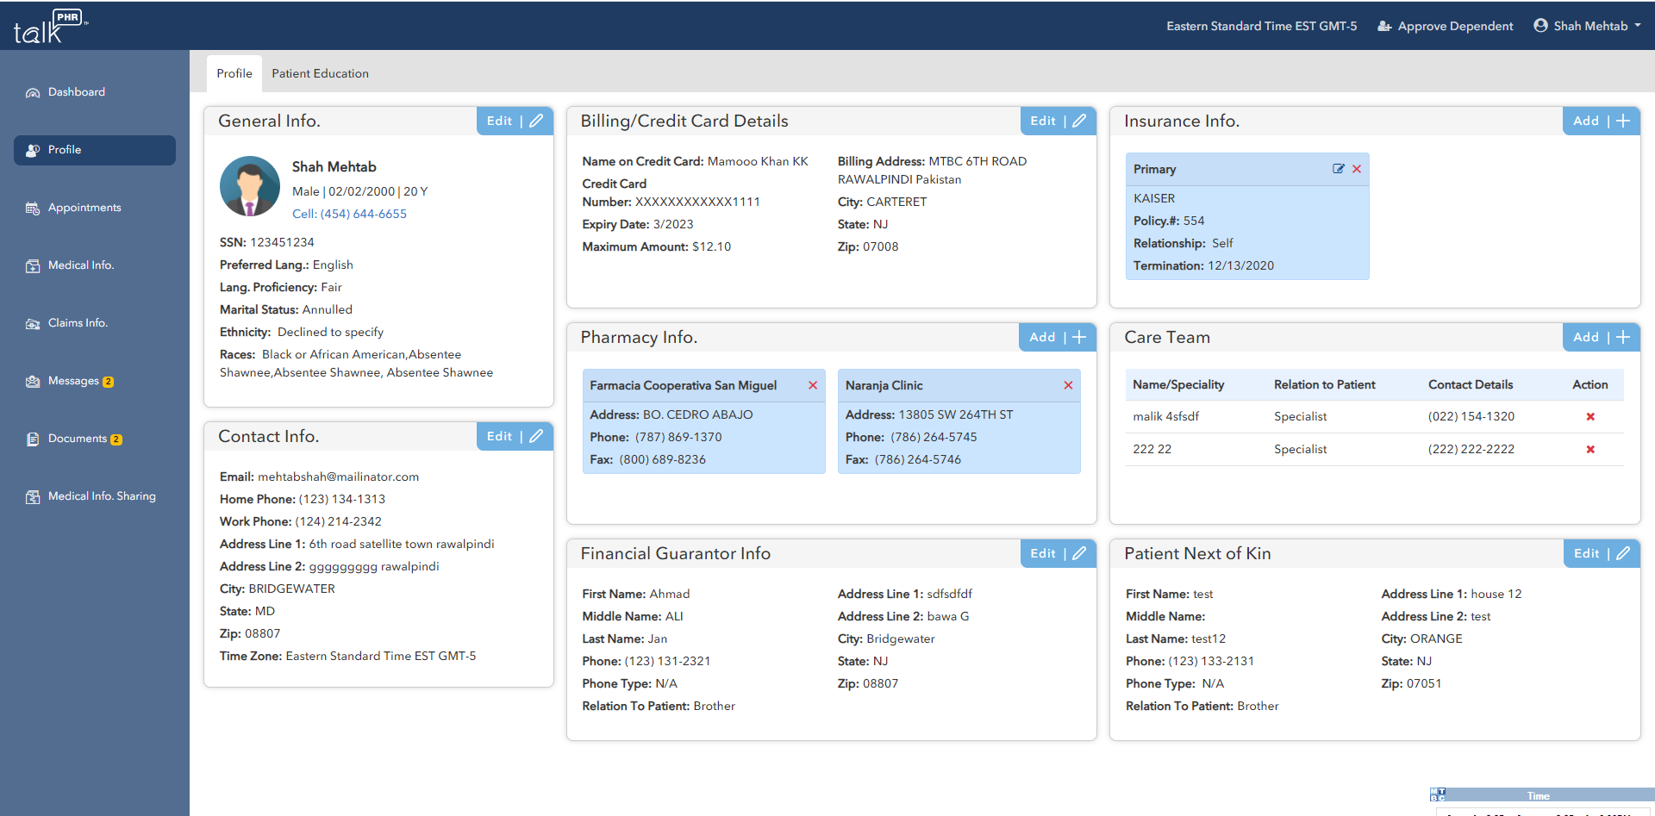Delete the Primary KAISER insurance entry
Viewport: 1655px width, 816px height.
pos(1357,169)
